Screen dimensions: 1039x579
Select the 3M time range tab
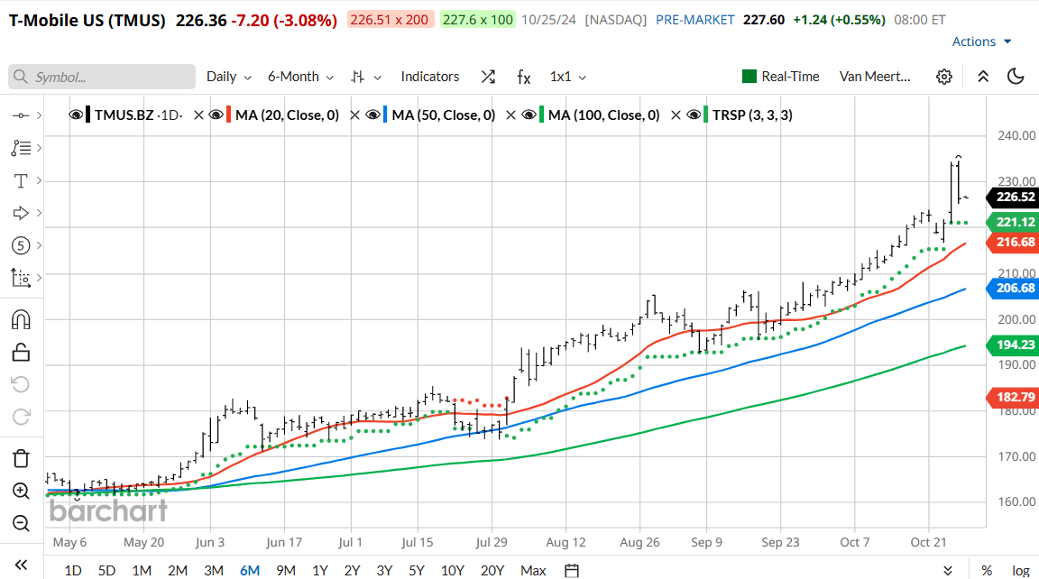click(x=213, y=570)
